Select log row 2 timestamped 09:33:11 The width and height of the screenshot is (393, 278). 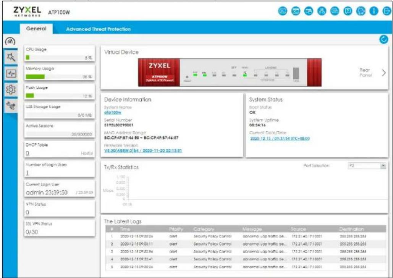pos(246,244)
